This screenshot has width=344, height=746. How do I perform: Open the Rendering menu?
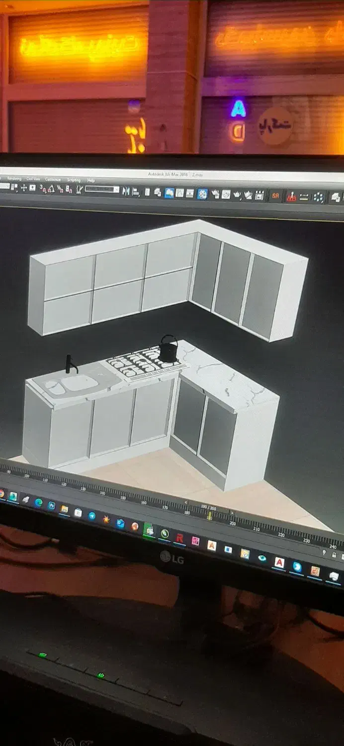(x=14, y=179)
